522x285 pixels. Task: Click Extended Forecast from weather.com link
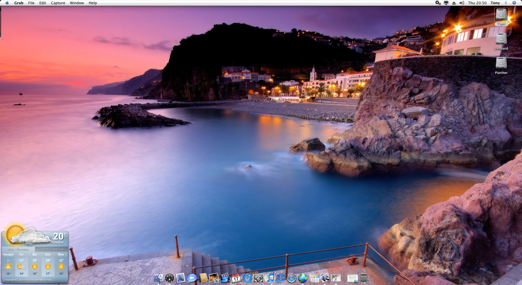click(x=28, y=280)
